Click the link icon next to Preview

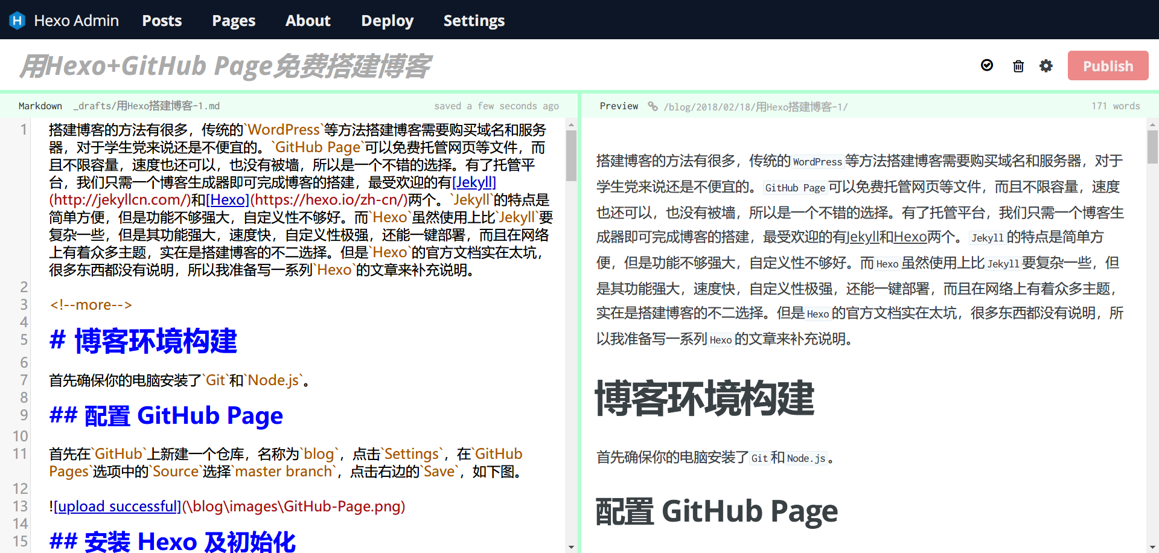[x=653, y=106]
